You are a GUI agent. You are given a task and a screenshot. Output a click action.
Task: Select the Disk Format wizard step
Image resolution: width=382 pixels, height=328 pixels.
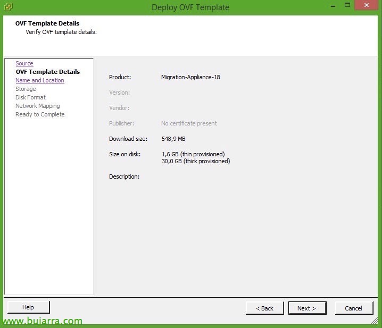pyautogui.click(x=30, y=97)
